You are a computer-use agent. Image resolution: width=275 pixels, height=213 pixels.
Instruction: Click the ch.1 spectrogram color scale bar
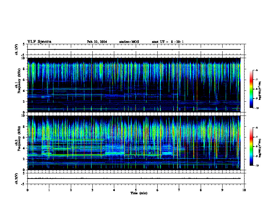coord(251,89)
